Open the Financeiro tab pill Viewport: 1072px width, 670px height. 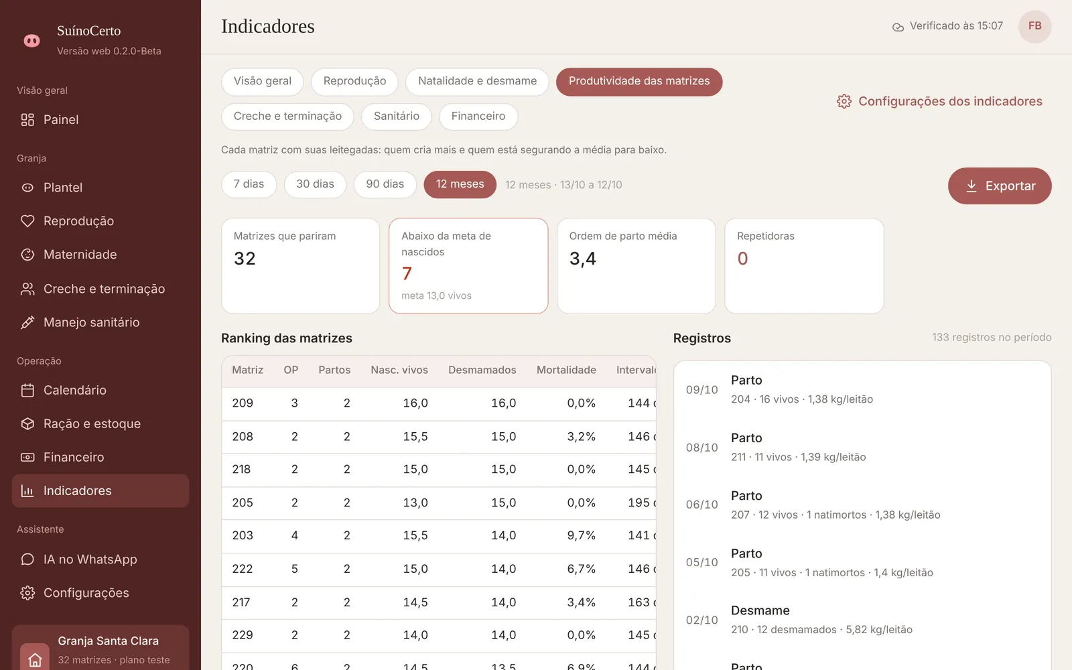(478, 117)
